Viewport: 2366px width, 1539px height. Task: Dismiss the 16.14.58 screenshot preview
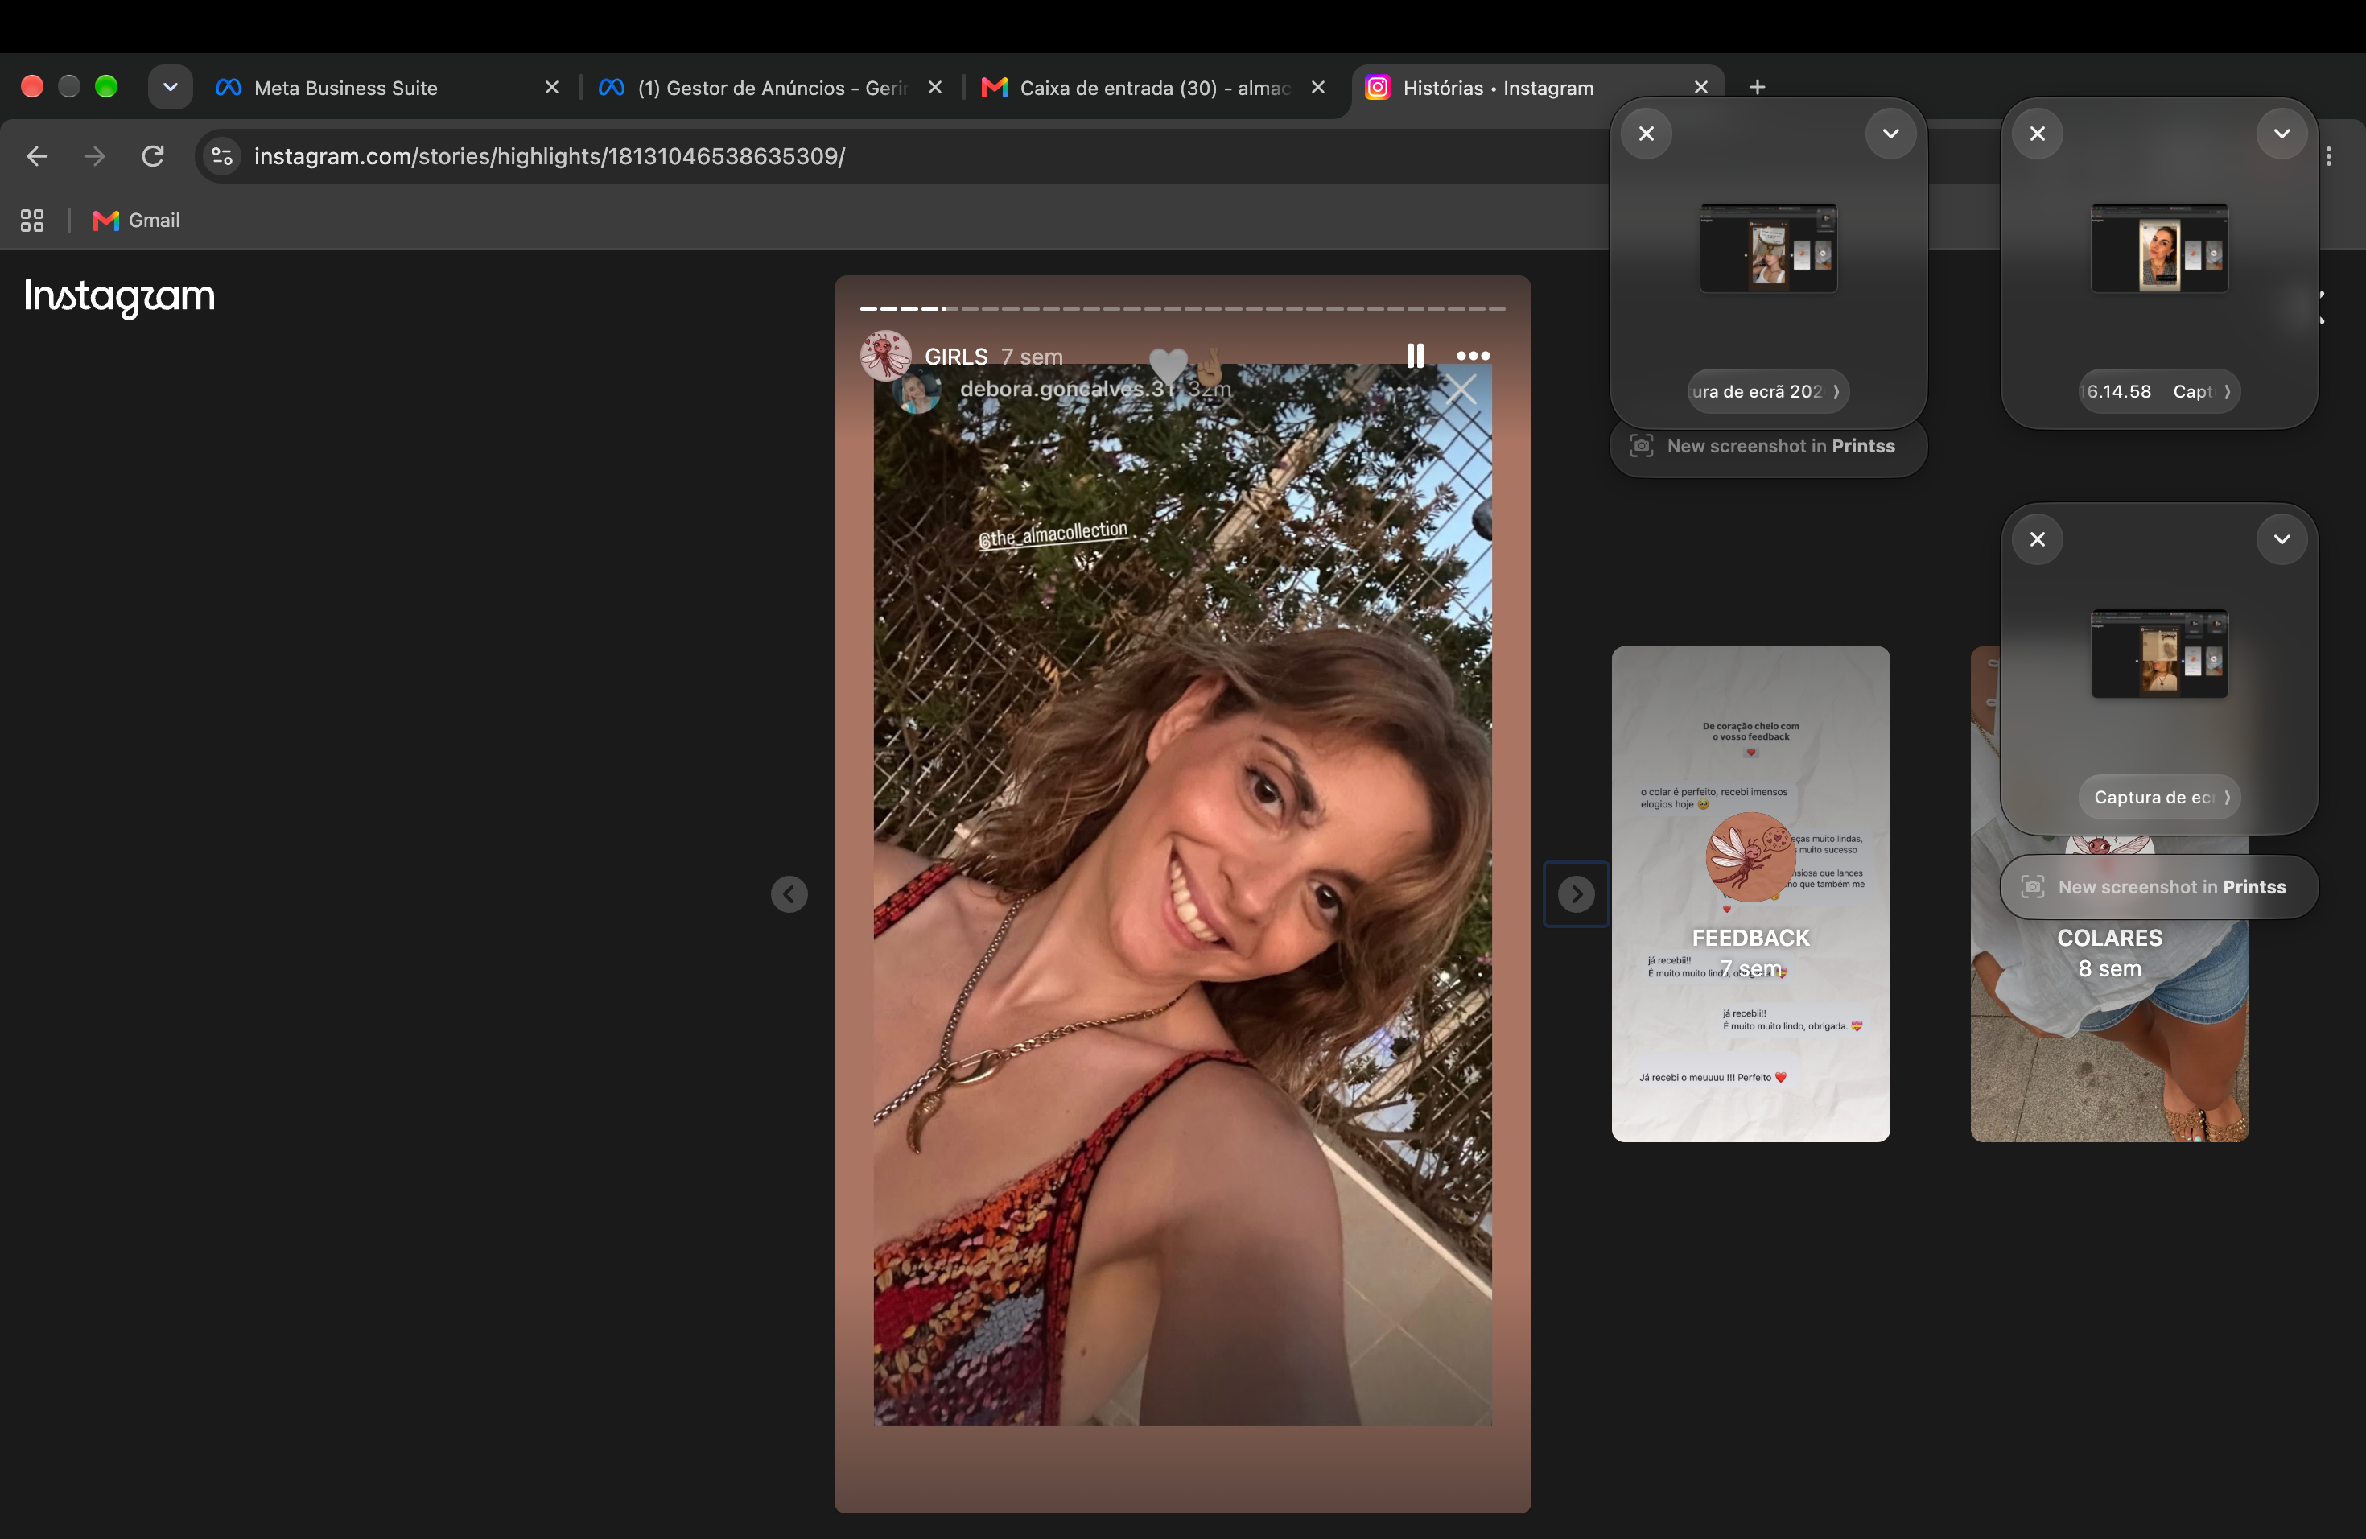(x=2037, y=134)
